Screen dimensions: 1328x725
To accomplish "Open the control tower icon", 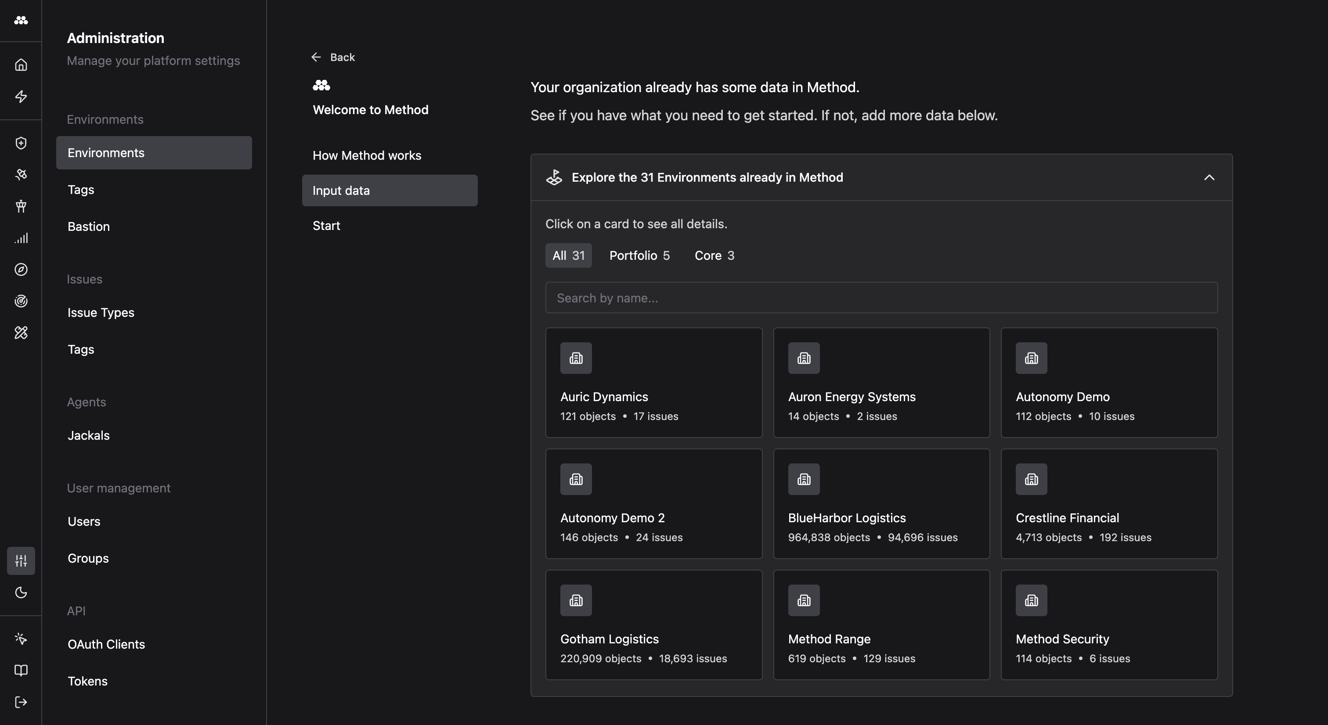I will [x=21, y=206].
